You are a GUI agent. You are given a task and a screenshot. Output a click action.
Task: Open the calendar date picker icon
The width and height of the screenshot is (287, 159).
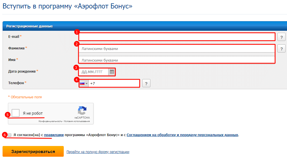coord(112,72)
